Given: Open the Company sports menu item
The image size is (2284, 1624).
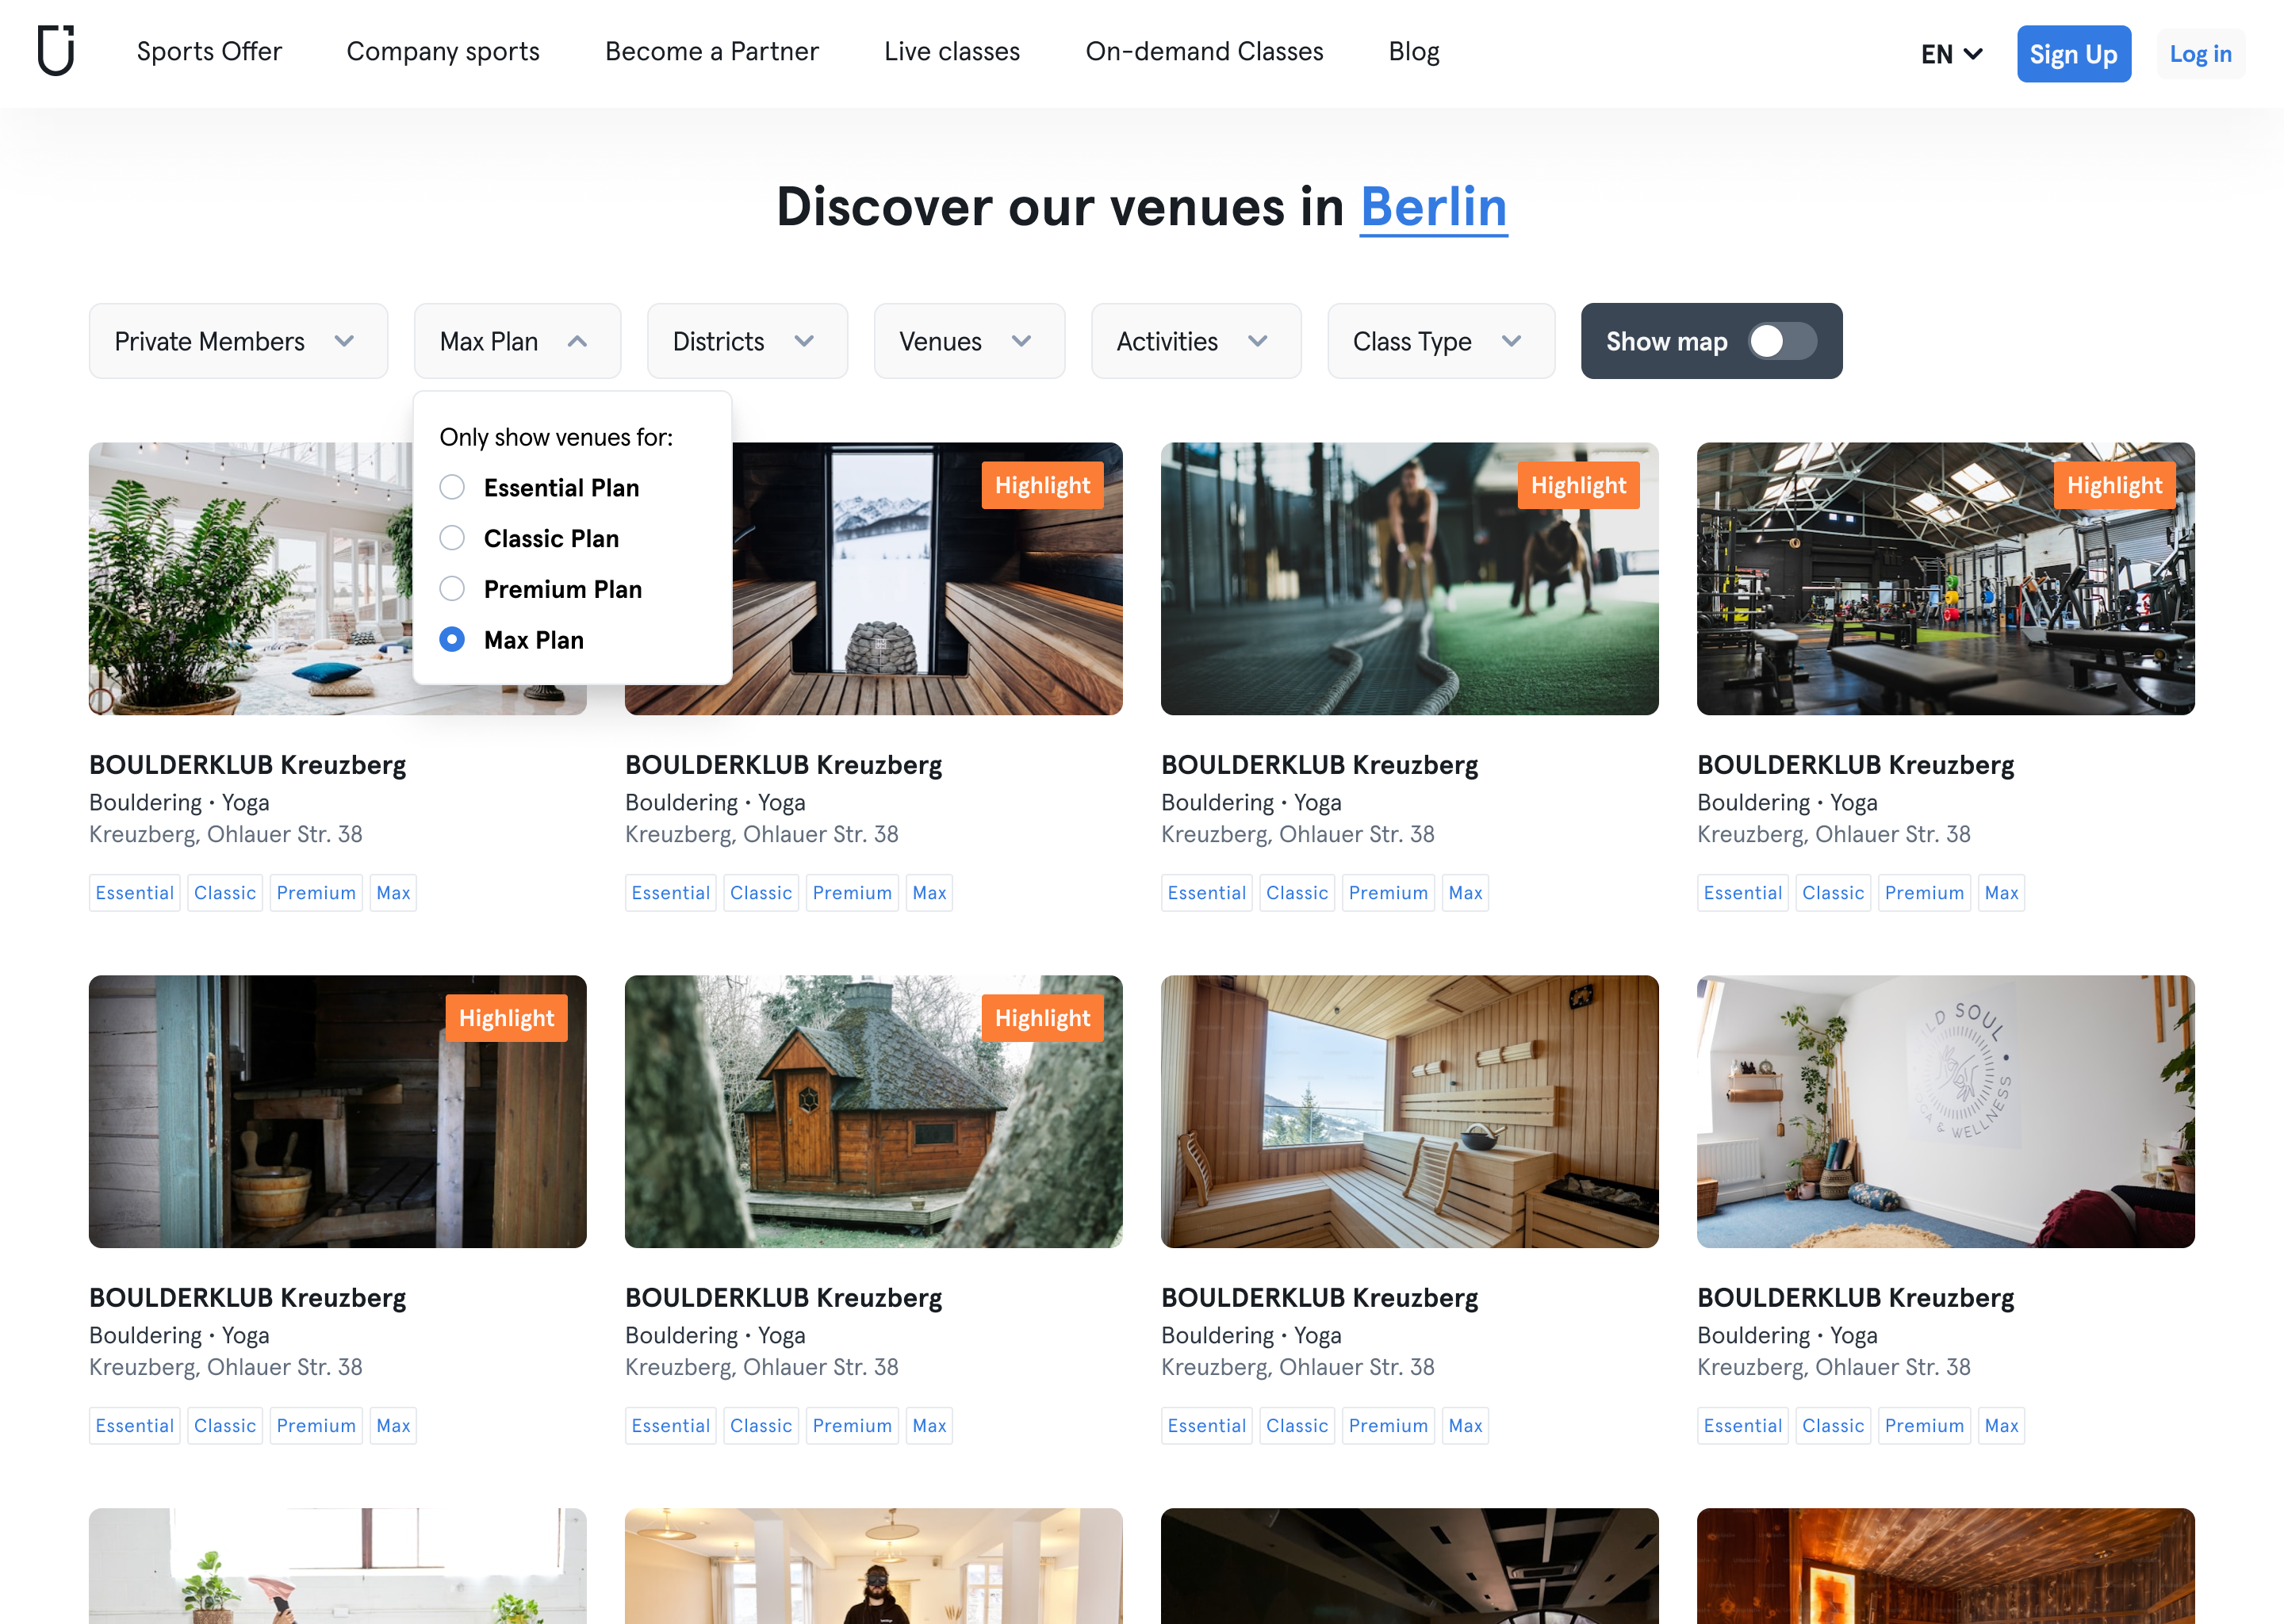Looking at the screenshot, I should 443,51.
